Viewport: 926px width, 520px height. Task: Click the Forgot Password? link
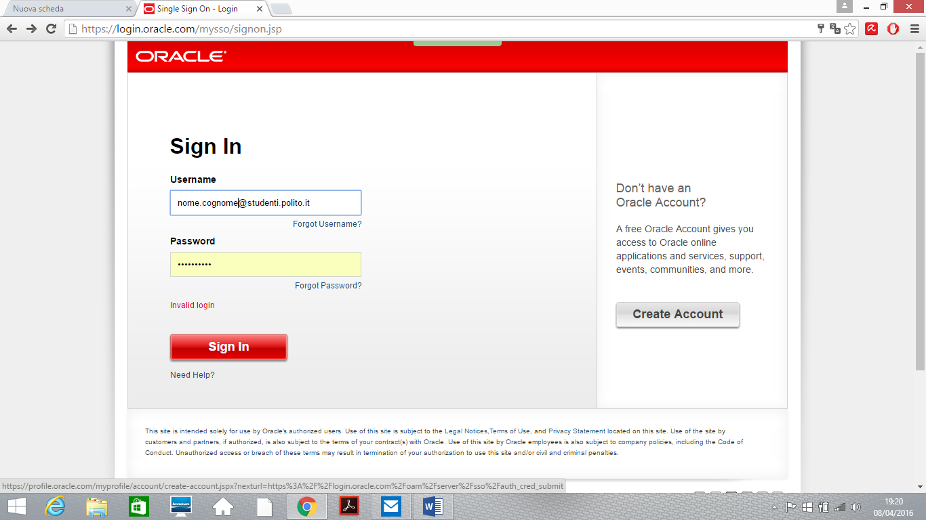[x=328, y=286]
